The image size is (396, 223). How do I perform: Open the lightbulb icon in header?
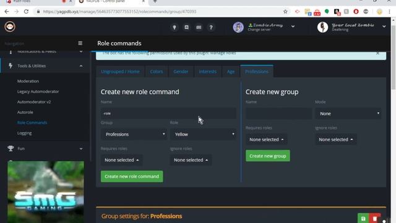(174, 27)
